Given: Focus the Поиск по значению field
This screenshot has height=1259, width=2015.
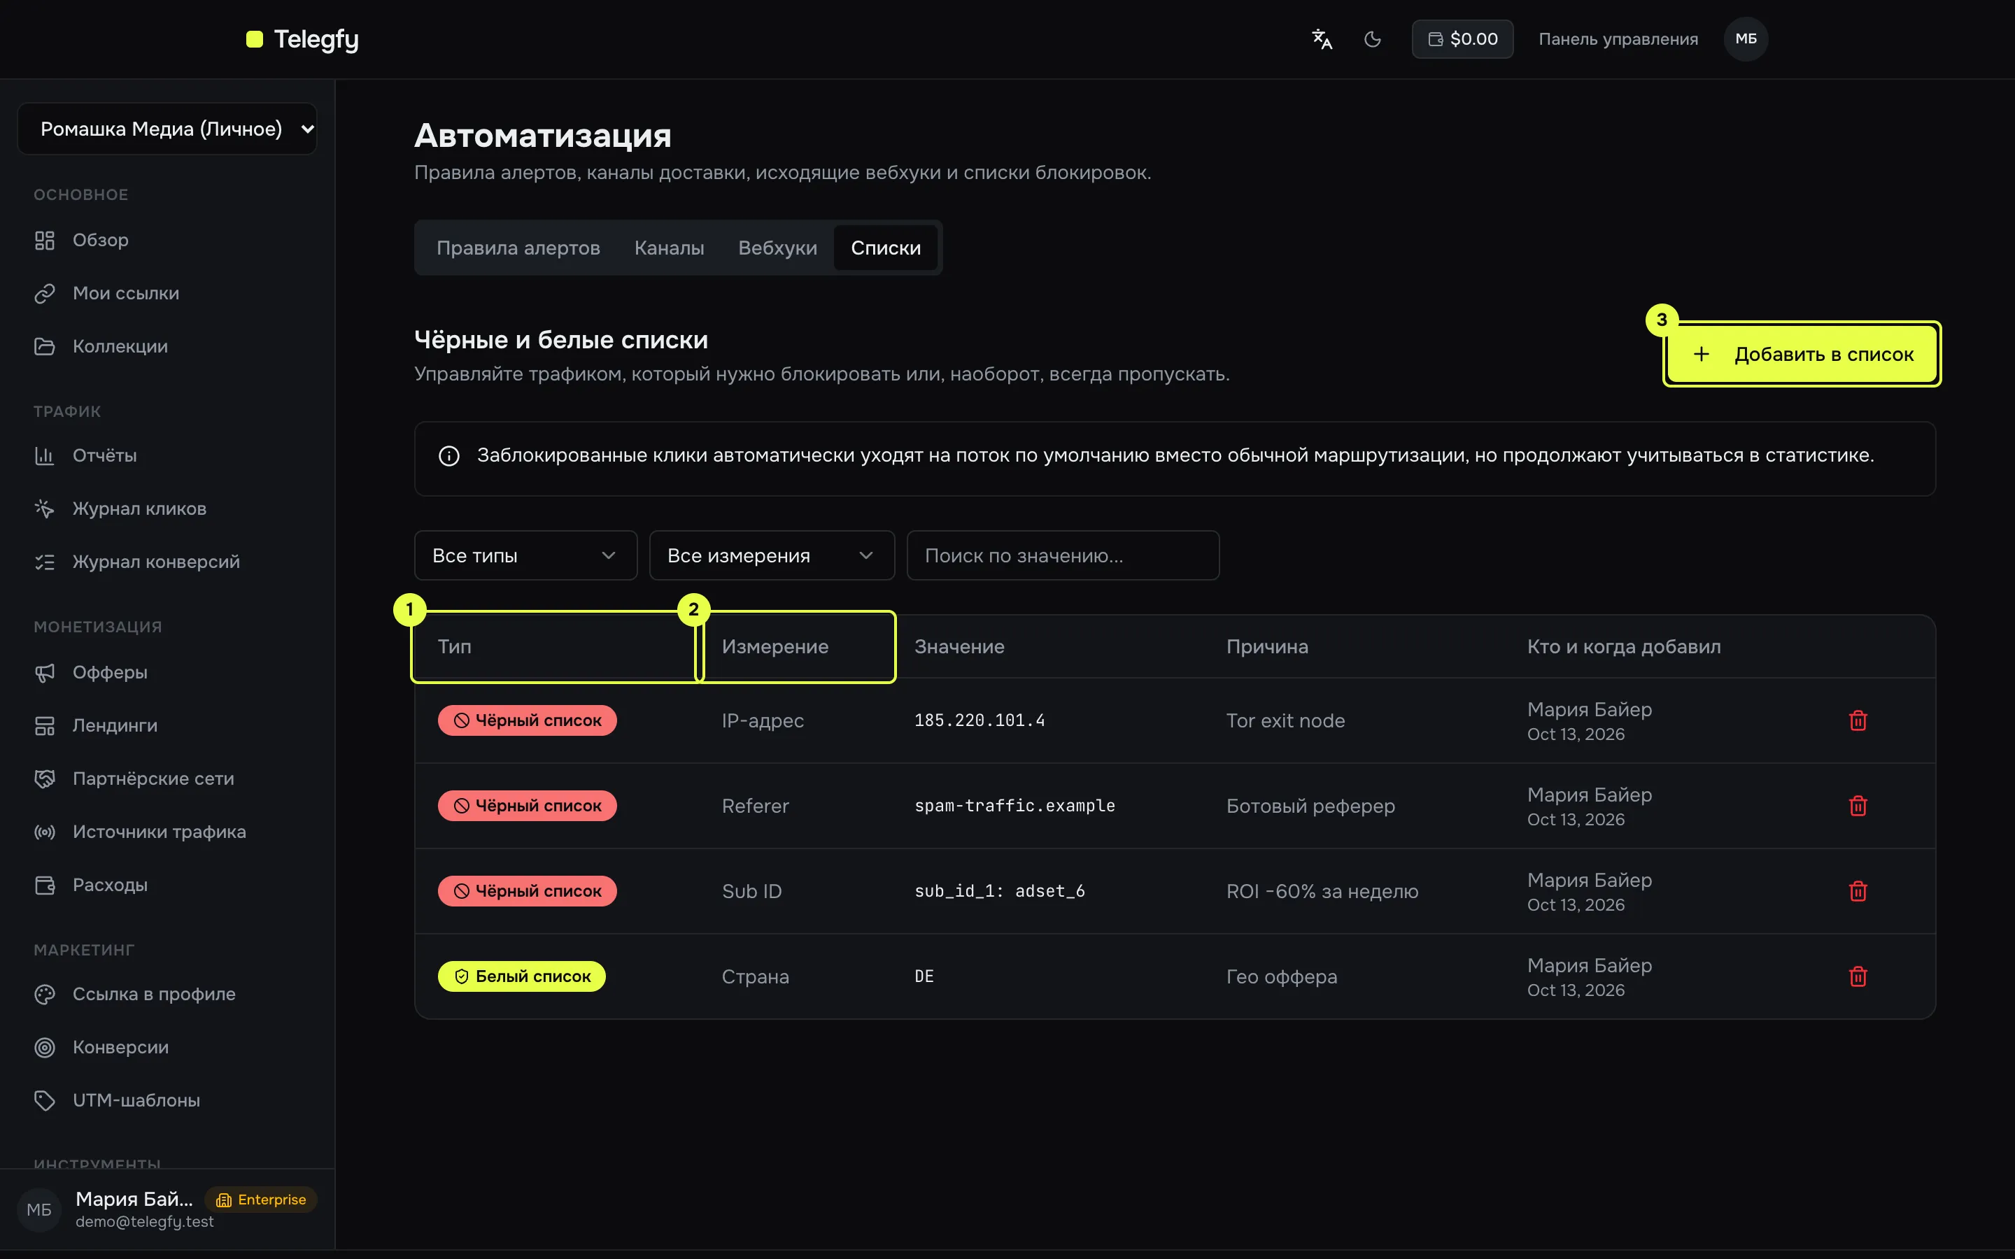Looking at the screenshot, I should click(x=1063, y=555).
